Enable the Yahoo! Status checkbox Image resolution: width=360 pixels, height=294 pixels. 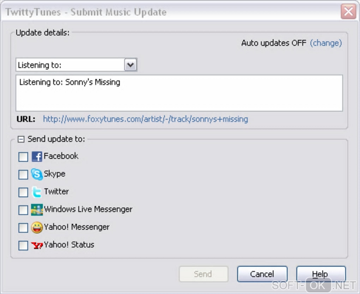point(23,245)
